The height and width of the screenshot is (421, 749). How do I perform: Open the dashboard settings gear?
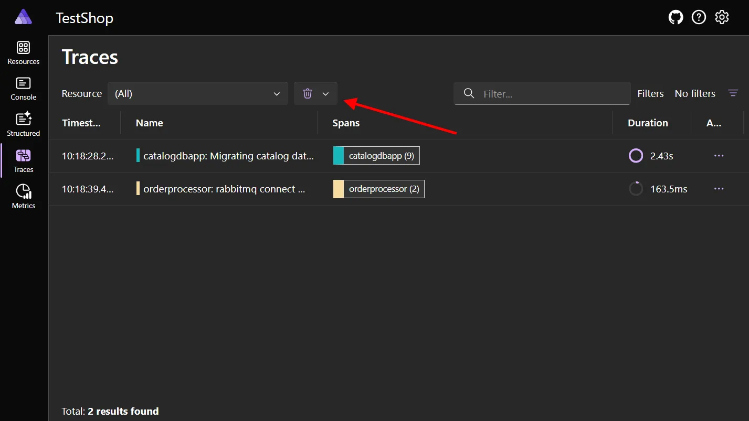(x=722, y=17)
